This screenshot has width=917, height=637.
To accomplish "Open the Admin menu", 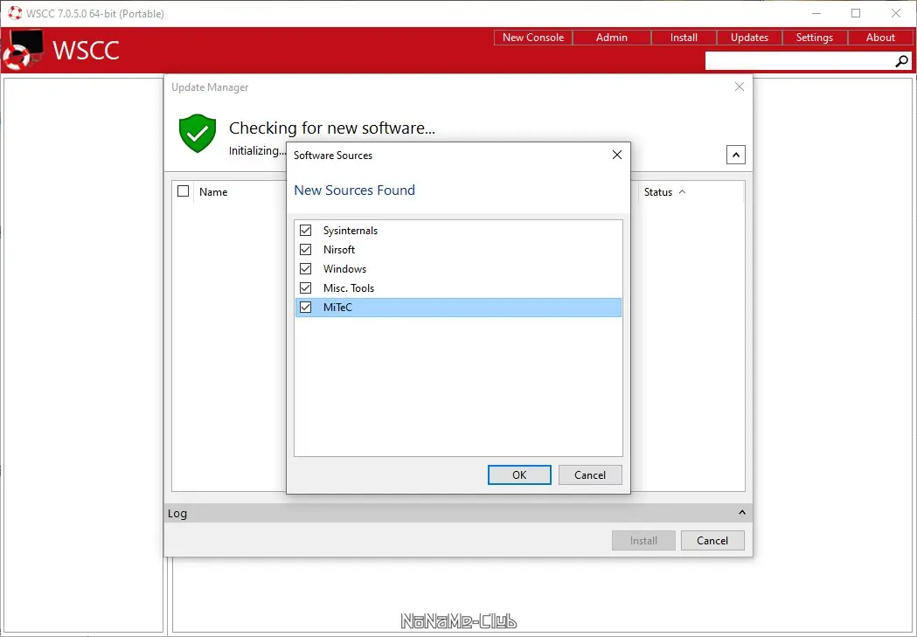I will (x=612, y=38).
